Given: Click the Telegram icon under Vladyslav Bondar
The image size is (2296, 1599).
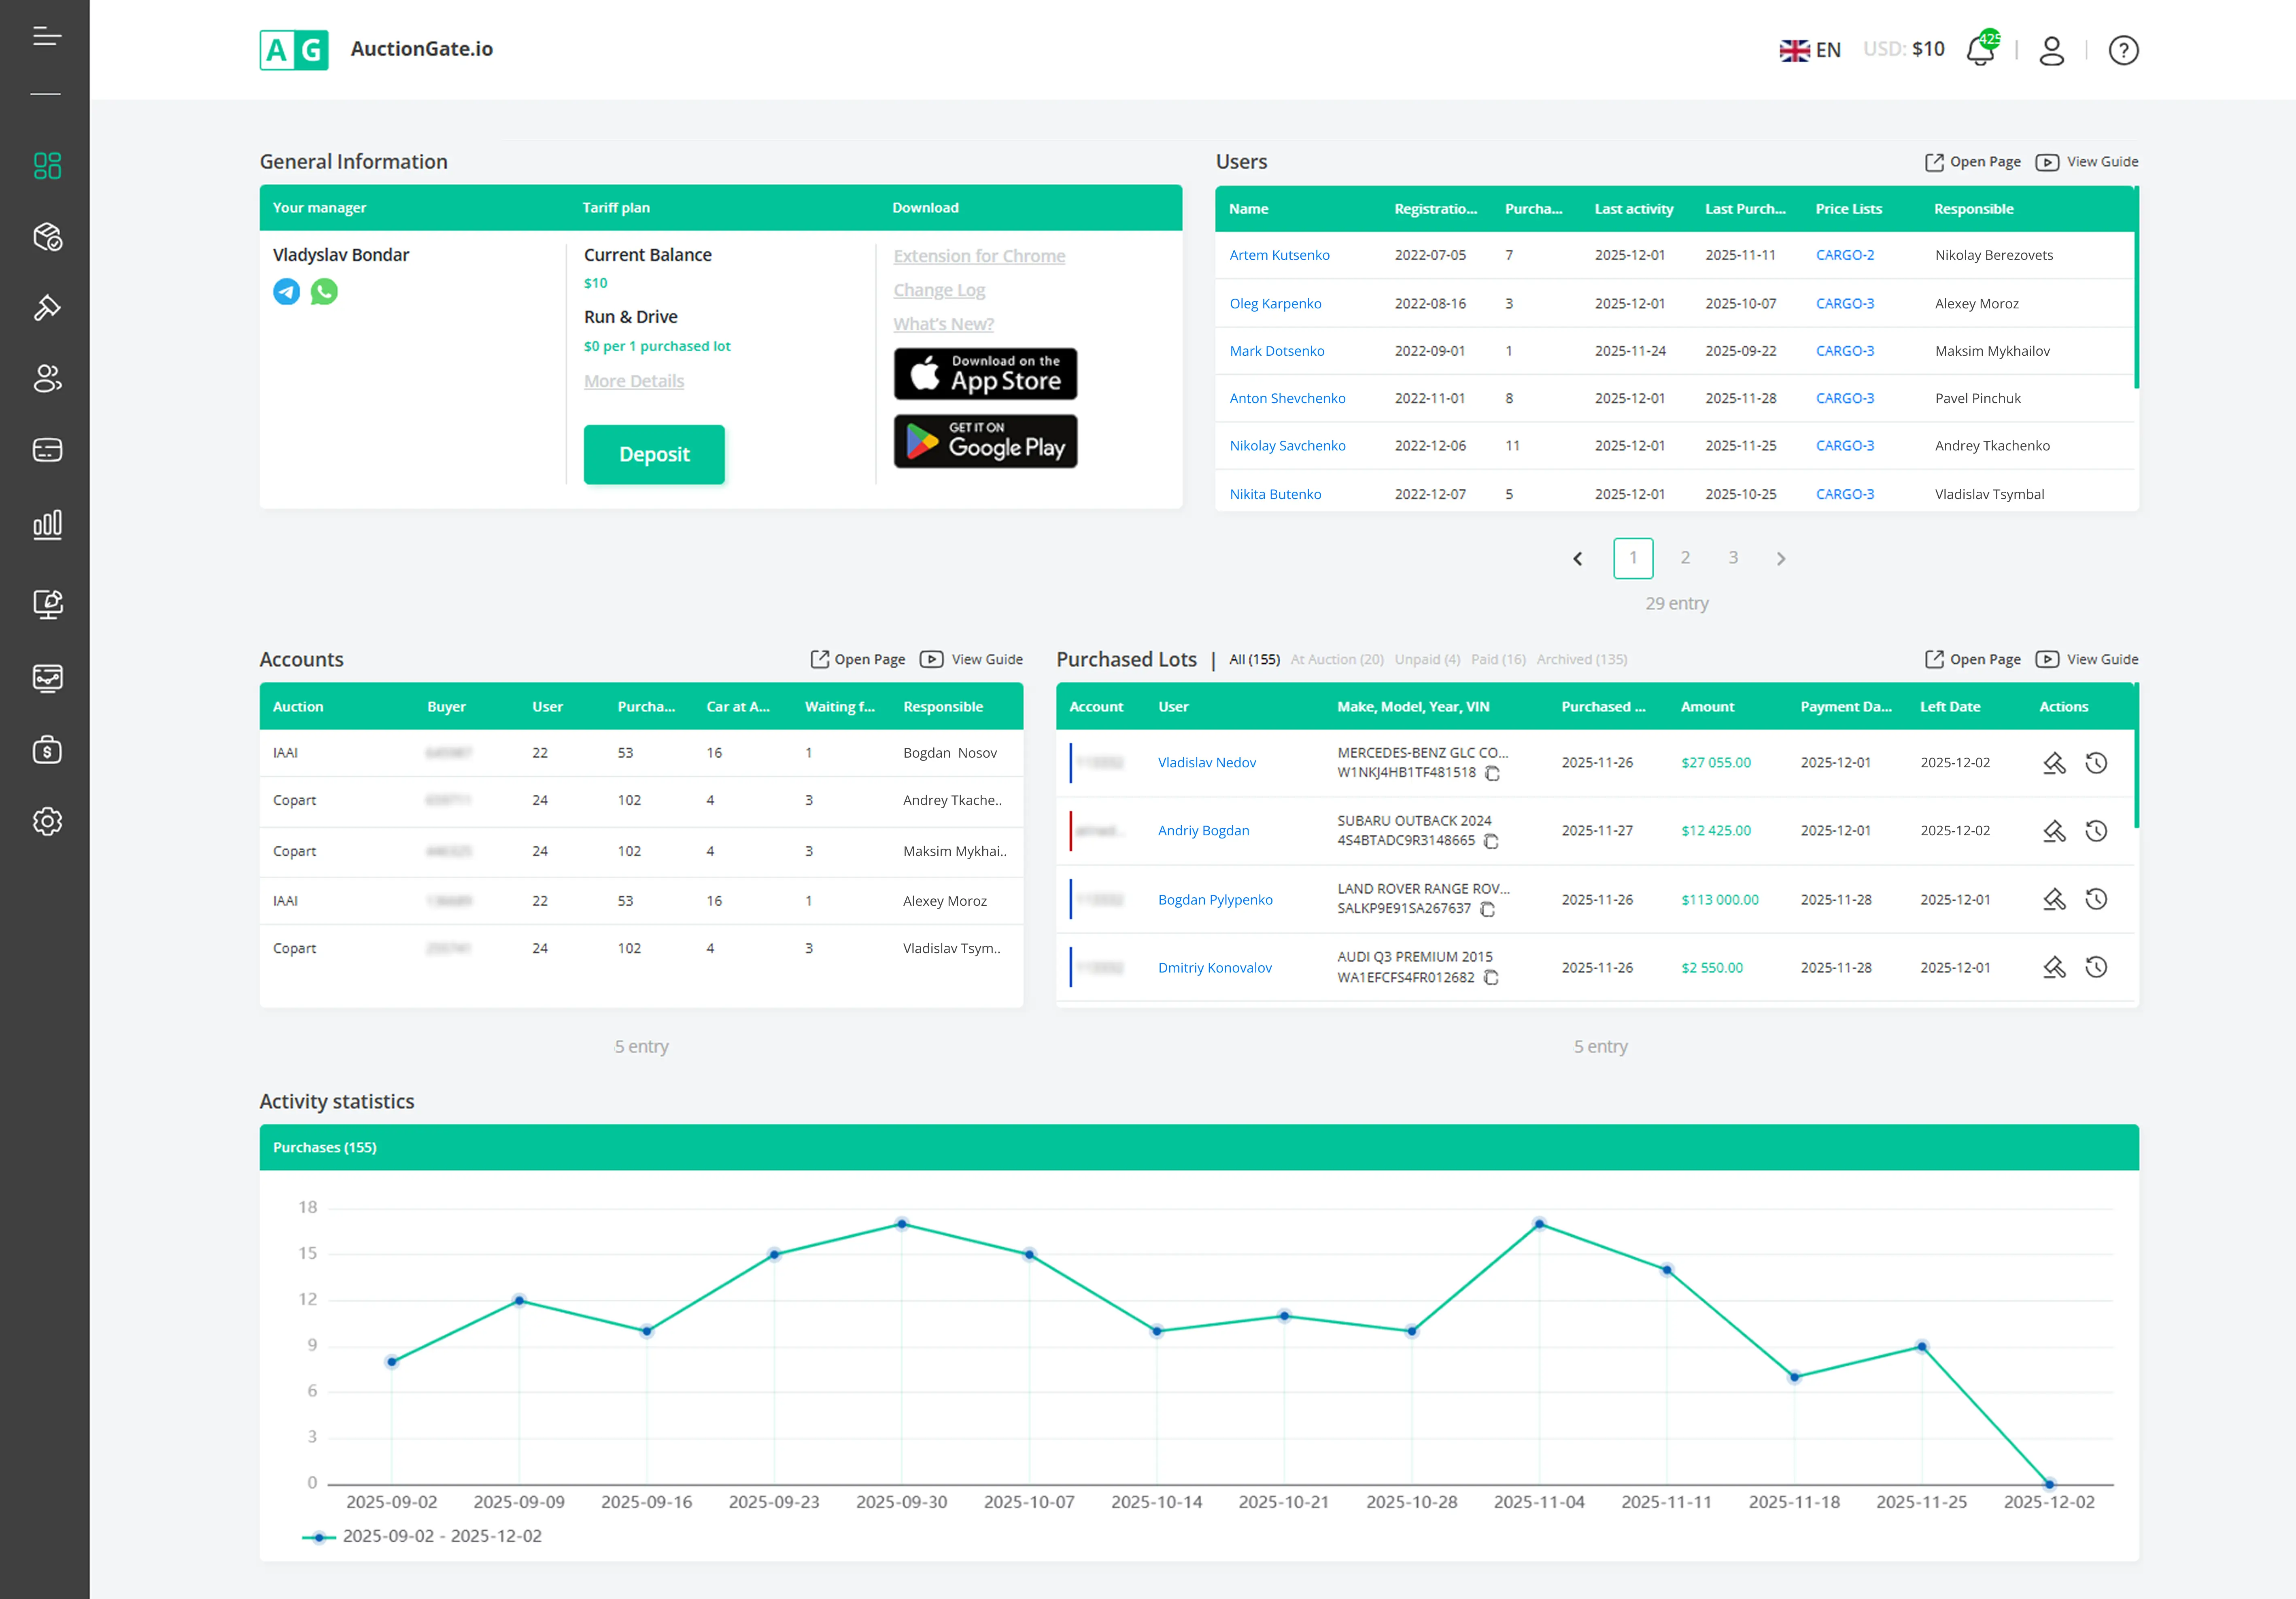Looking at the screenshot, I should tap(287, 291).
